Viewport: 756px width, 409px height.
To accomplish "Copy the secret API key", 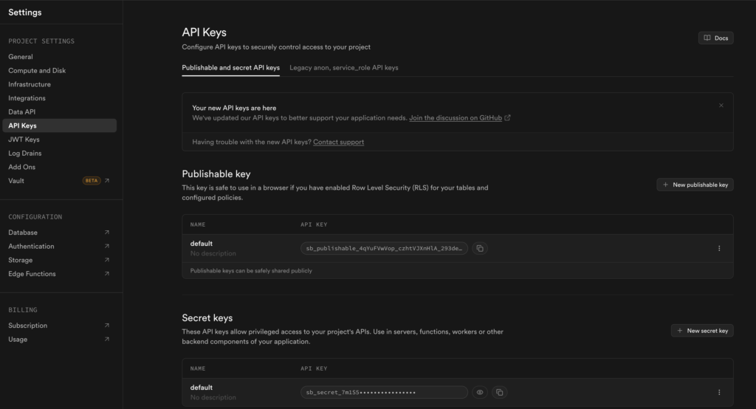I will [499, 393].
